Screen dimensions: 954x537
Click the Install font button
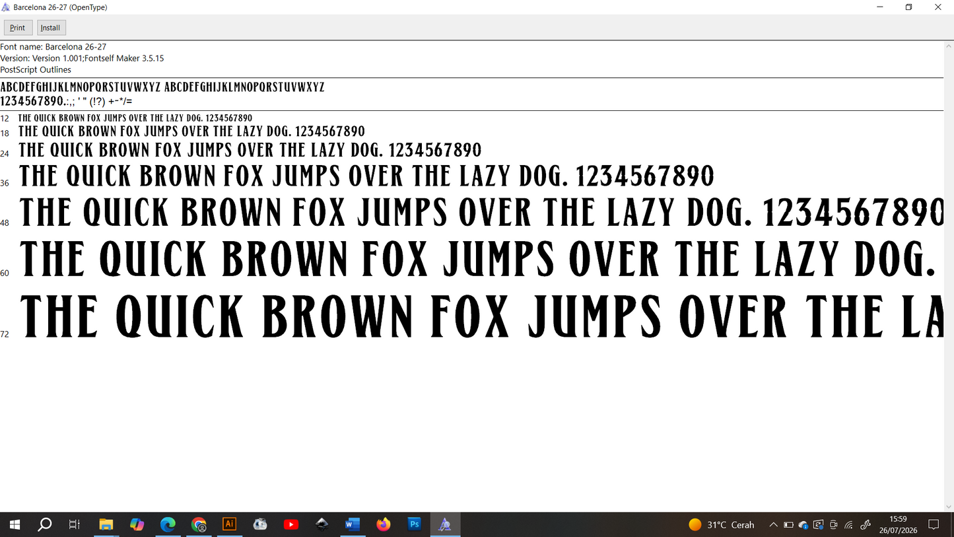[51, 28]
